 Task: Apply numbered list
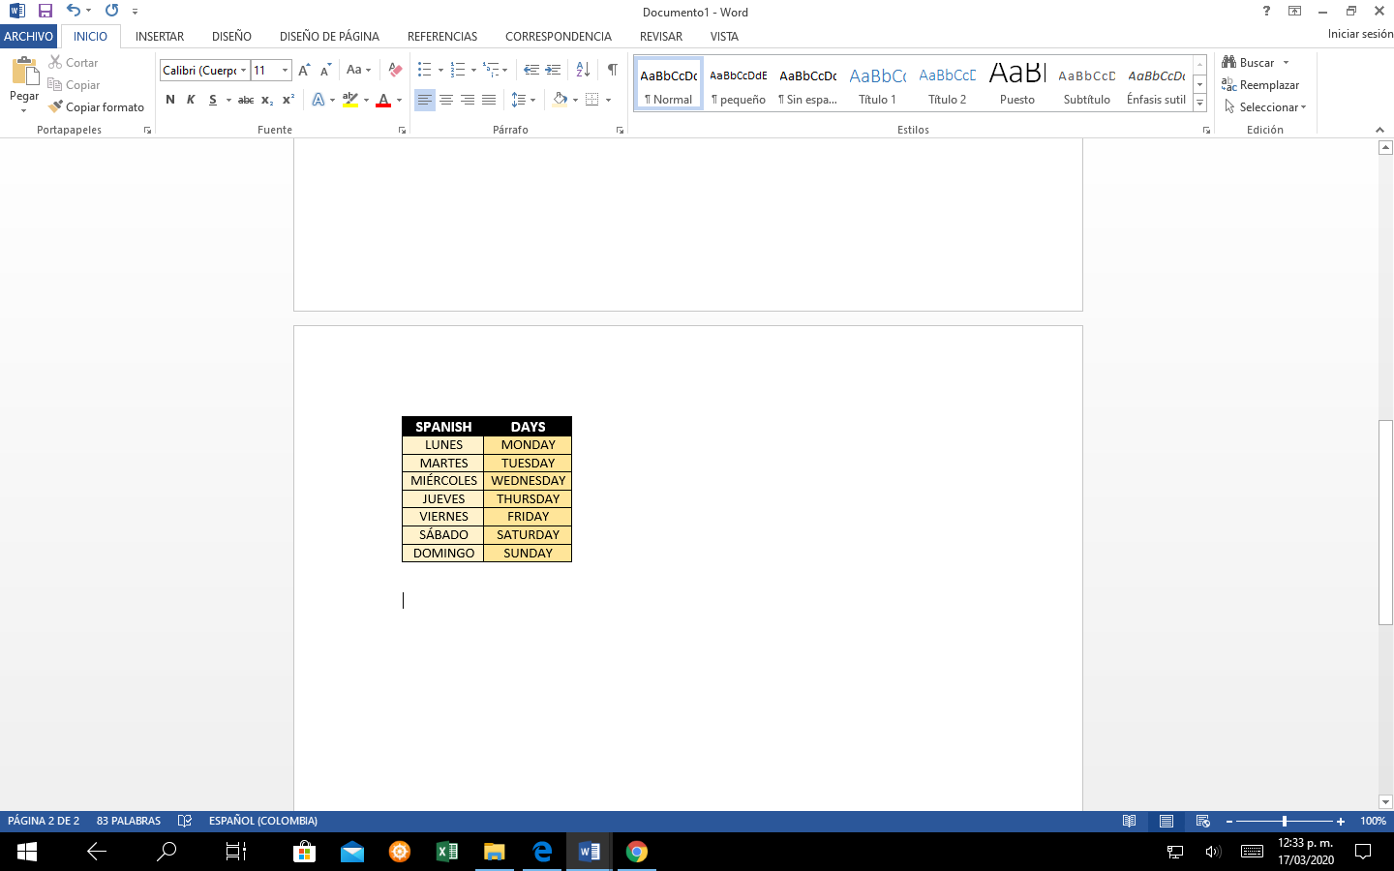458,70
